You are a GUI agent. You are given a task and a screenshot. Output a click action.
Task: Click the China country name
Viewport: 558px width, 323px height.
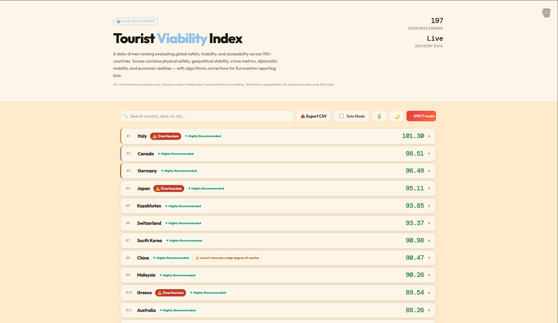(143, 258)
